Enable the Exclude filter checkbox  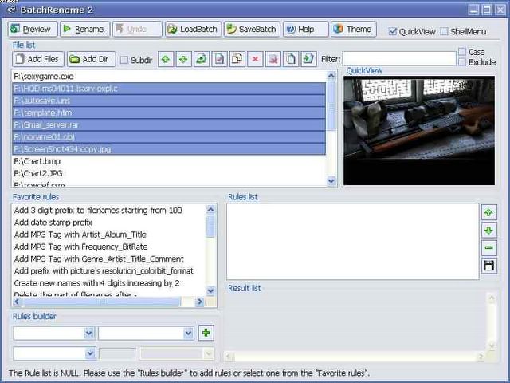pyautogui.click(x=462, y=62)
